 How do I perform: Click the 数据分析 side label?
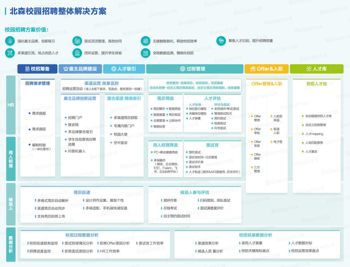[11, 244]
